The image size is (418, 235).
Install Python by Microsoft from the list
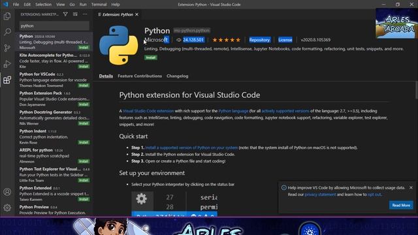click(84, 48)
